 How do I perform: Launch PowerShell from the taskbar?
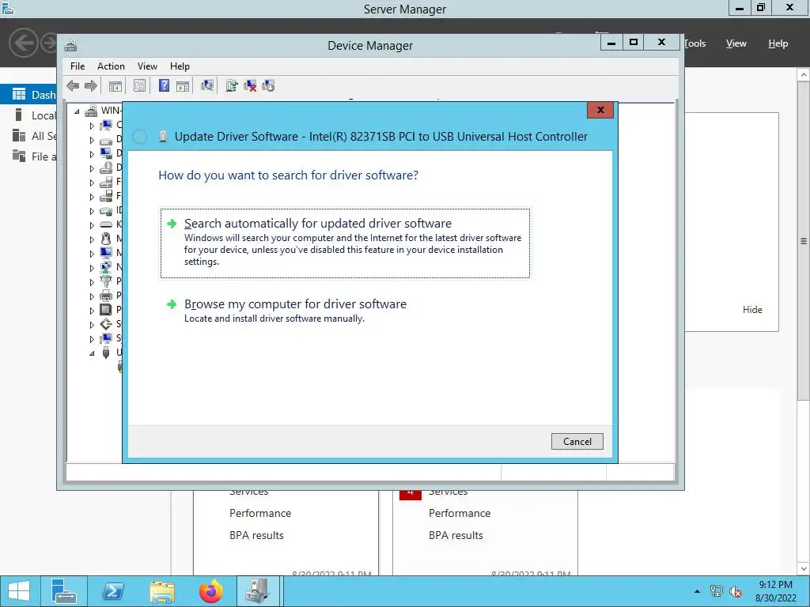pos(112,591)
